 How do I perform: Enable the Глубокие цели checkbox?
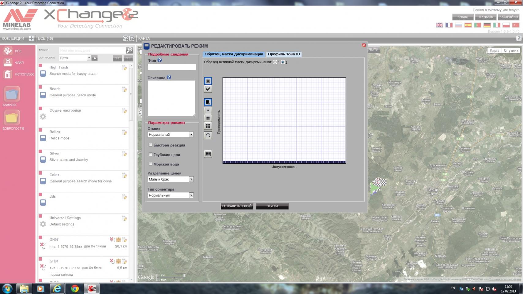click(x=150, y=154)
